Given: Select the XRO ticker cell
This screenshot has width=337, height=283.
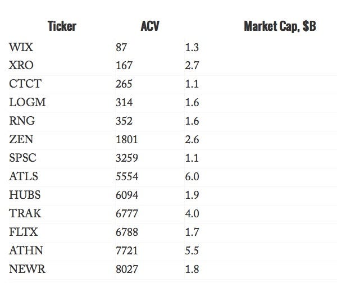Looking at the screenshot, I should click(x=21, y=66).
